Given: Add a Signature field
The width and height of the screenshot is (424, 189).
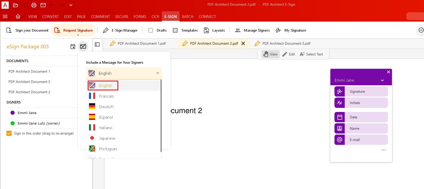Looking at the screenshot, I should point(361,91).
